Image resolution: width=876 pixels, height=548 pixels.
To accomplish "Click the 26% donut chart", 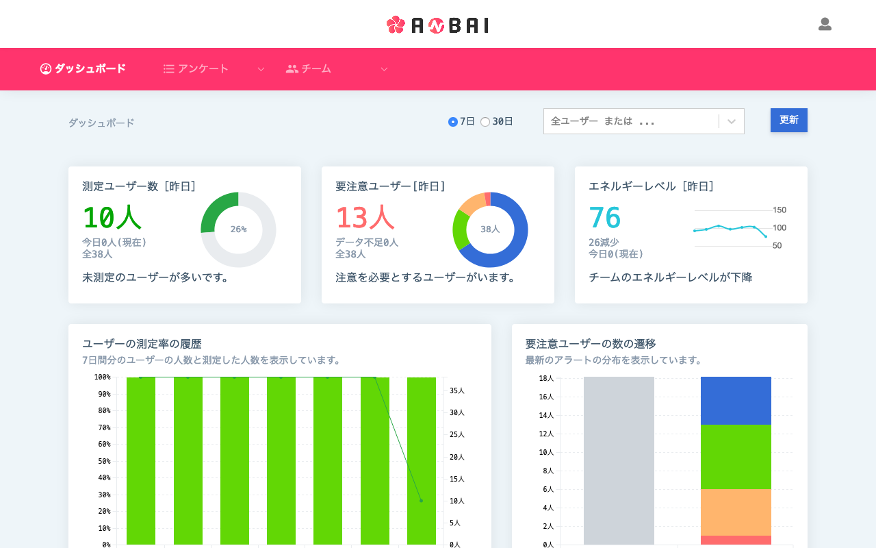I will pyautogui.click(x=238, y=229).
